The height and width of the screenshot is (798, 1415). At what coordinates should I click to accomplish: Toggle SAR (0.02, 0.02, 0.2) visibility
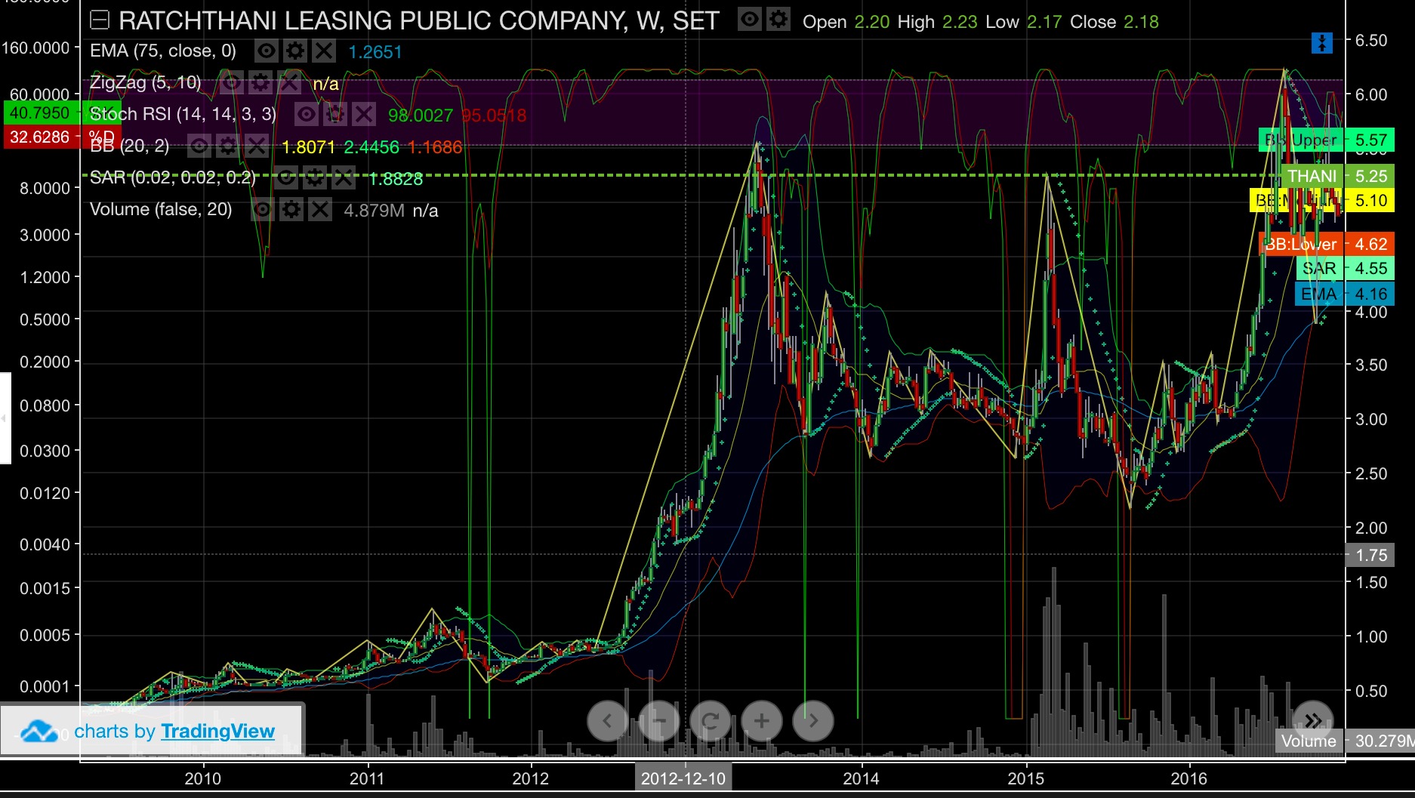click(286, 178)
